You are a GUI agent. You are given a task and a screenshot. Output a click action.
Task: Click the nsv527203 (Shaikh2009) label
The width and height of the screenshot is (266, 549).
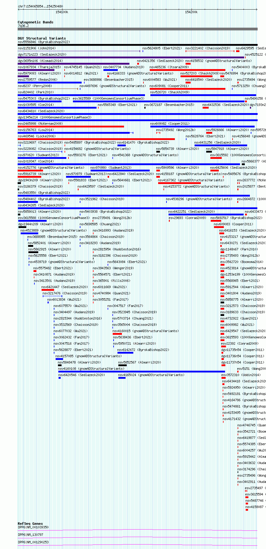click(200, 73)
